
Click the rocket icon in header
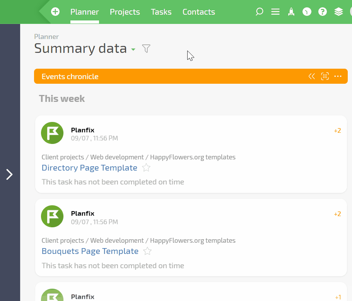point(291,12)
